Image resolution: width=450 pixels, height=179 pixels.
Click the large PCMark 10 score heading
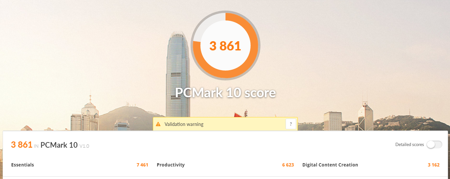pyautogui.click(x=225, y=93)
